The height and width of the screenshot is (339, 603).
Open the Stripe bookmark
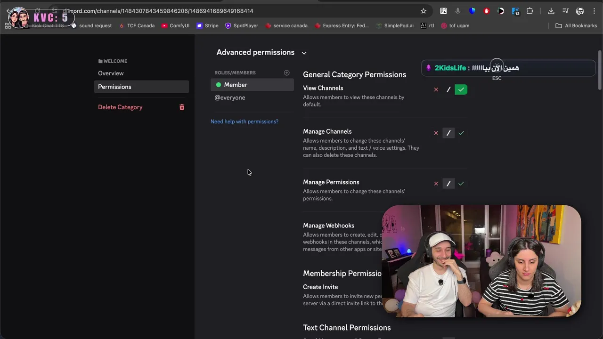coord(208,25)
